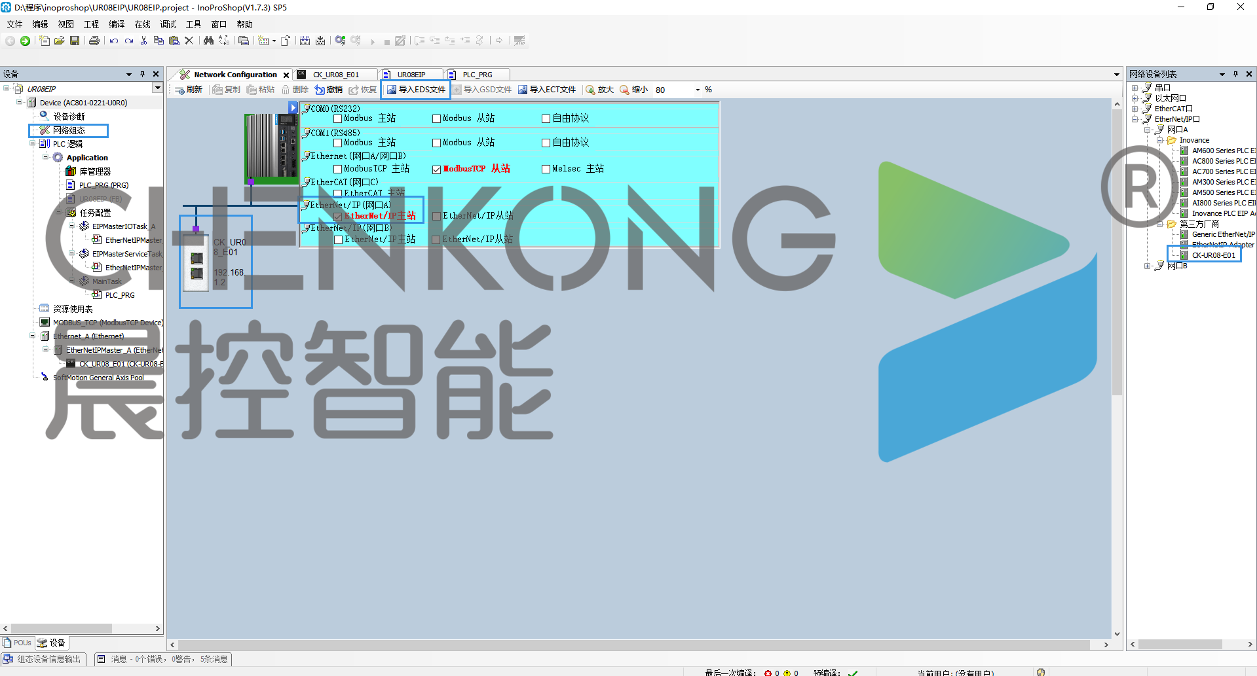Close the Network Configuration tab with its X
Viewport: 1257px width, 676px height.
(286, 75)
